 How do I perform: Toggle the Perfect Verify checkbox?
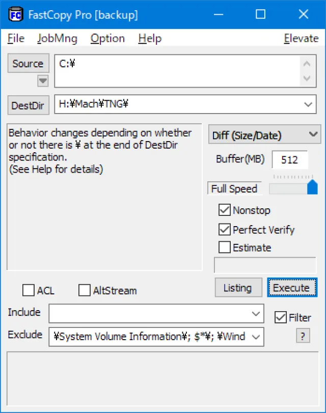click(x=225, y=229)
